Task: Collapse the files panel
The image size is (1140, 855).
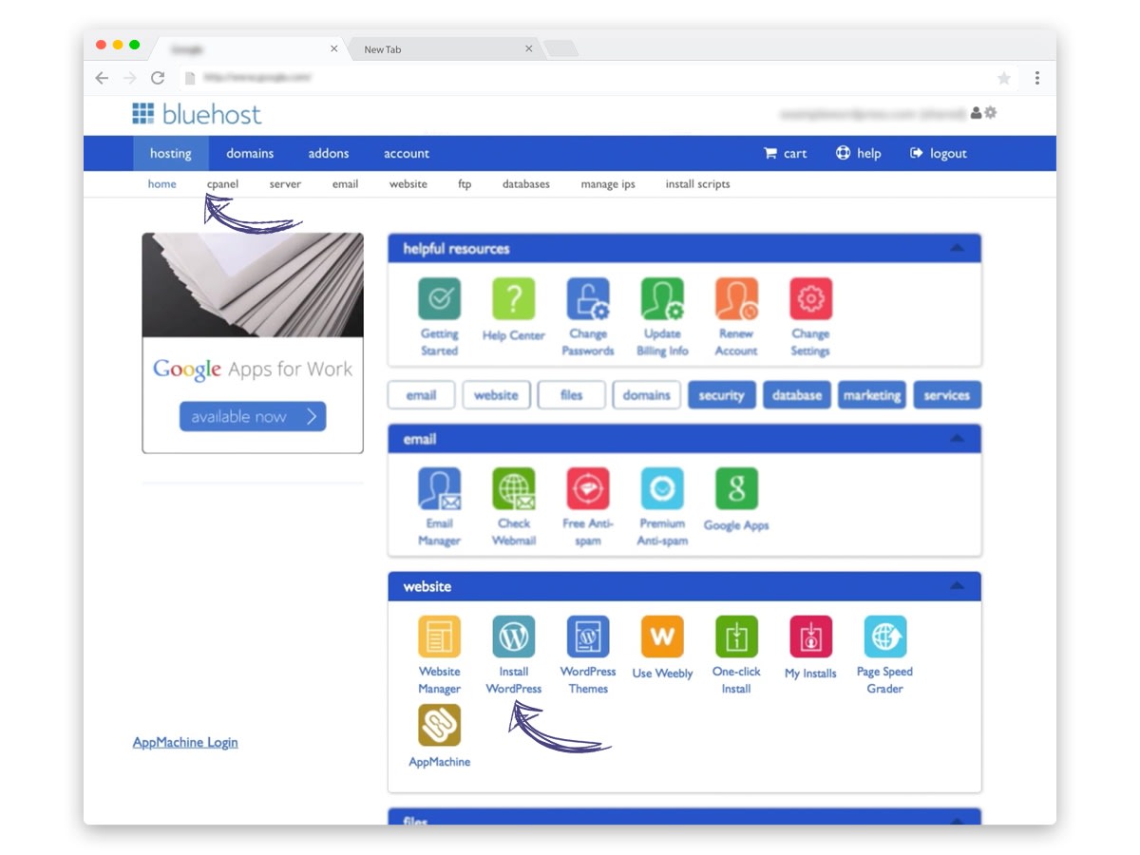Action: tap(957, 820)
